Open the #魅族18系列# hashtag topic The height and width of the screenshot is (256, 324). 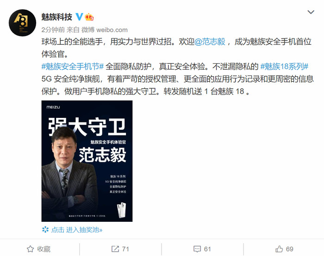click(284, 67)
